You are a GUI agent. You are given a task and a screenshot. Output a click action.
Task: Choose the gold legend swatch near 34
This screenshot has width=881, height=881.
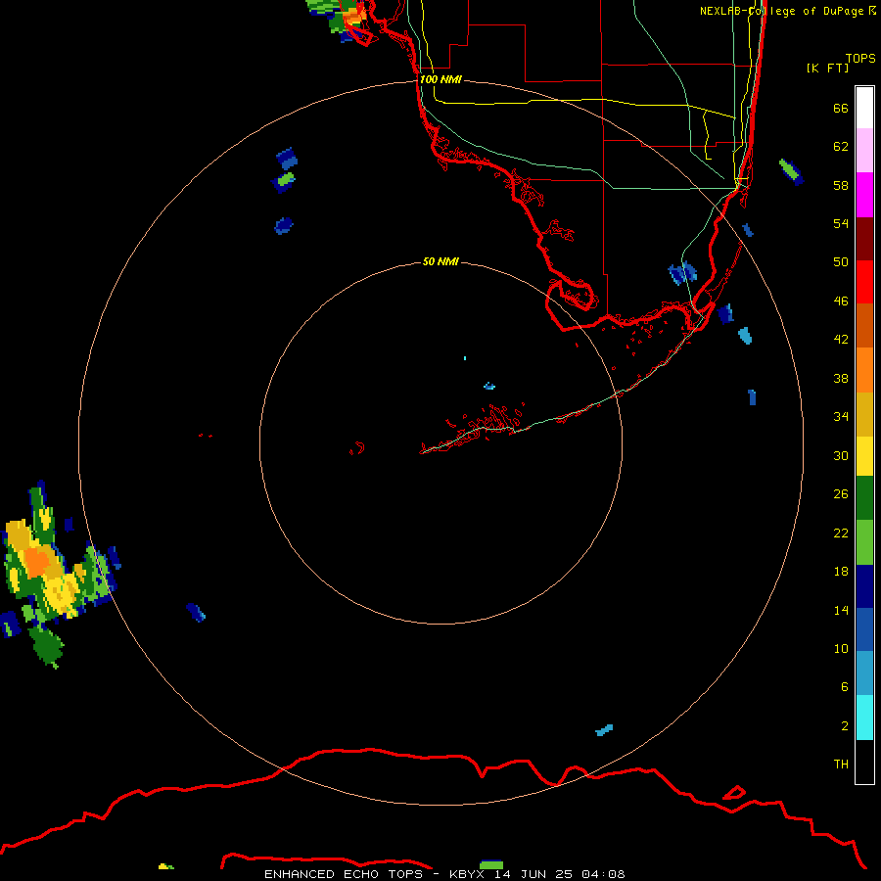864,414
